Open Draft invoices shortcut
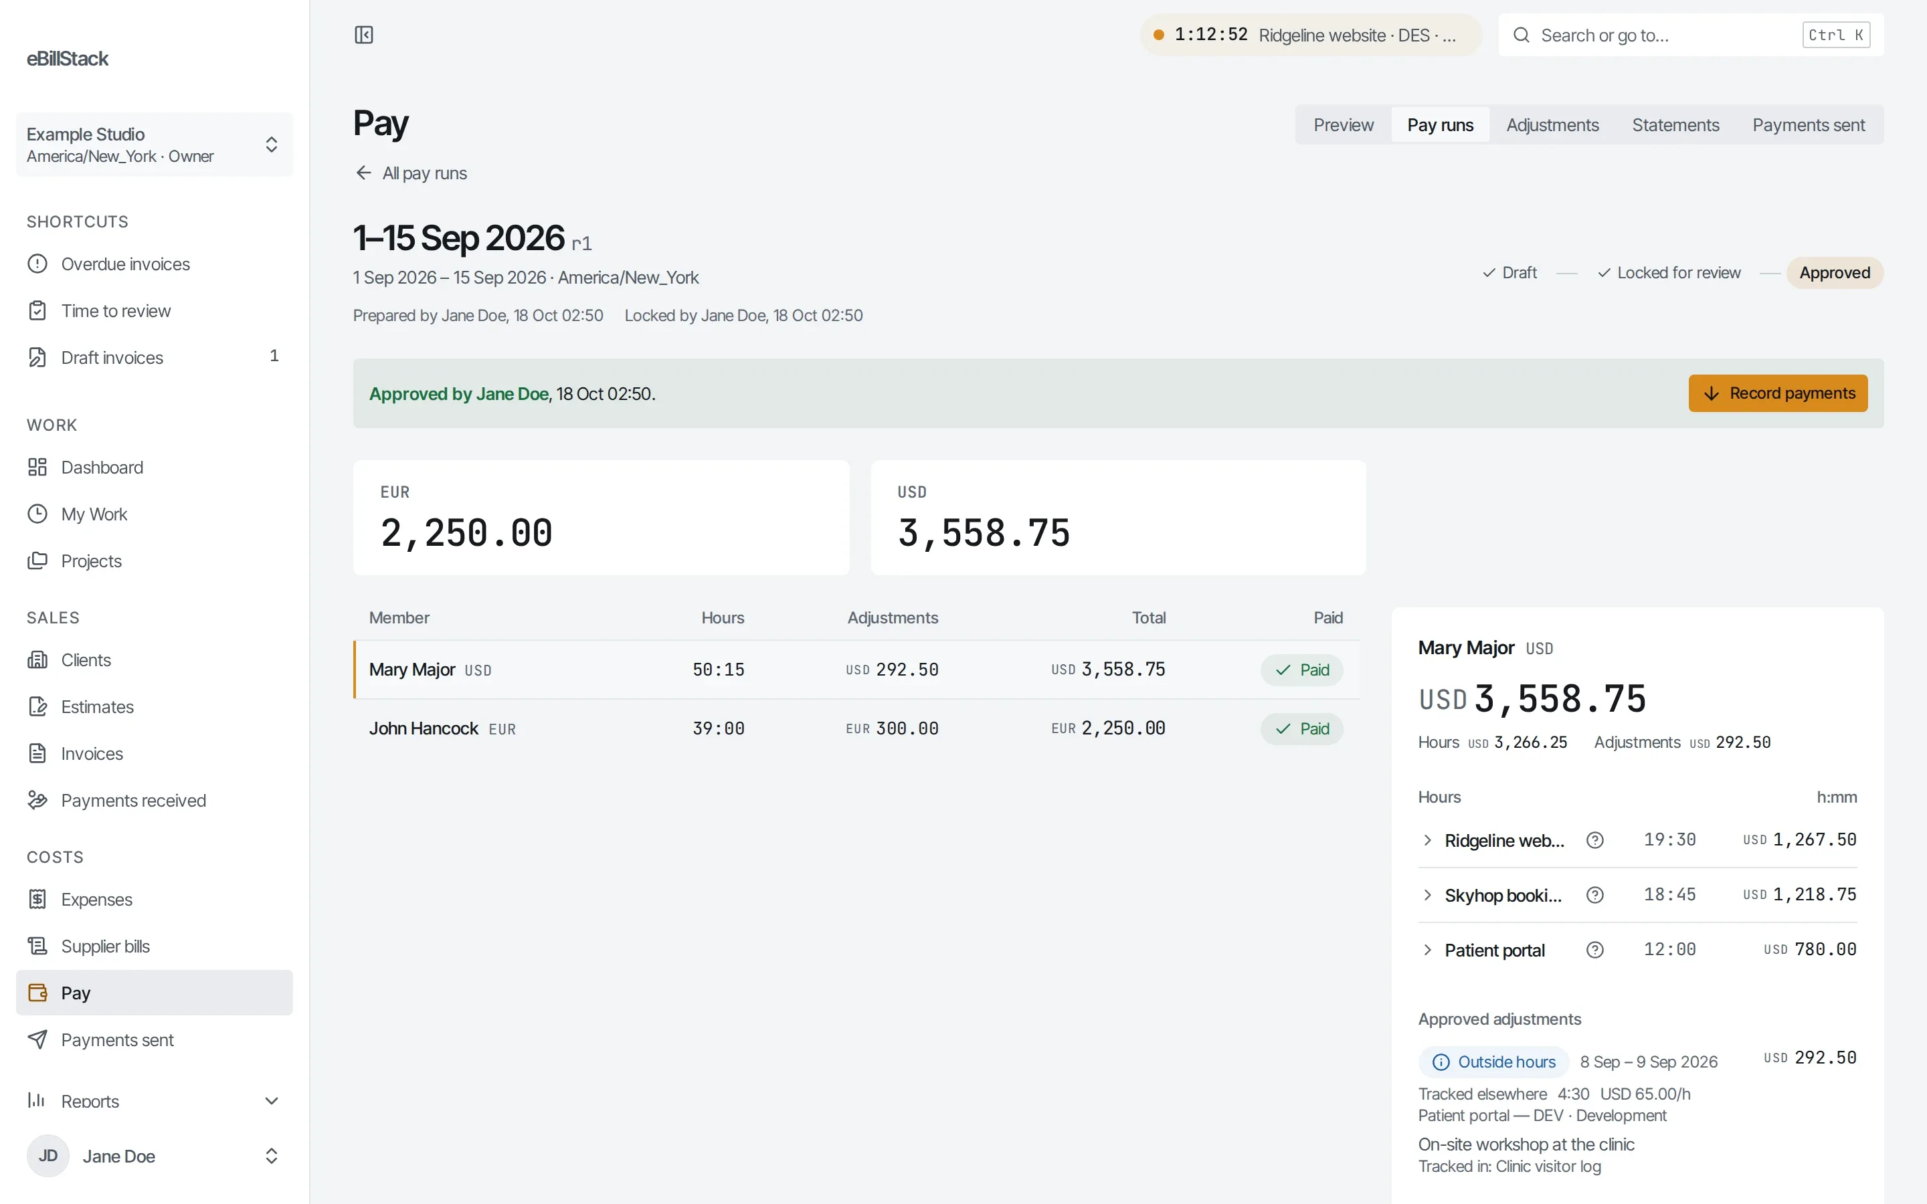The height and width of the screenshot is (1204, 1927). coord(155,358)
